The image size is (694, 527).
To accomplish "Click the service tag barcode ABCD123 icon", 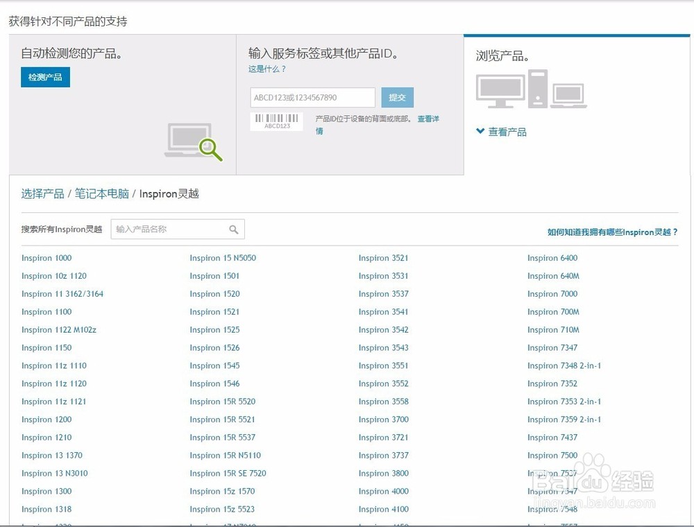I will pyautogui.click(x=275, y=121).
